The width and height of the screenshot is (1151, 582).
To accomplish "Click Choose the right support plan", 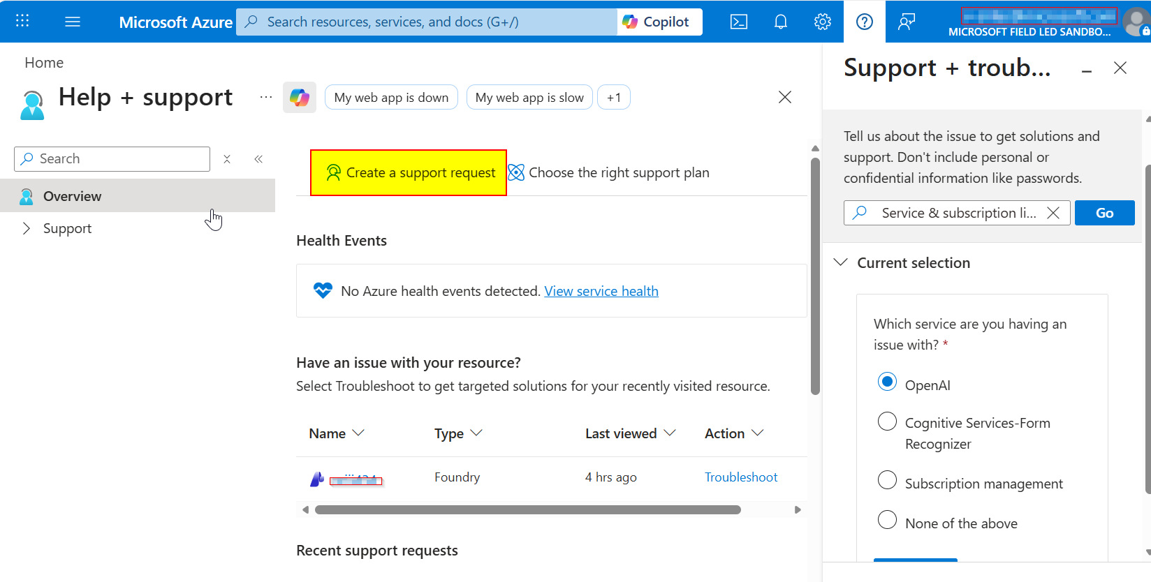I will 608,173.
